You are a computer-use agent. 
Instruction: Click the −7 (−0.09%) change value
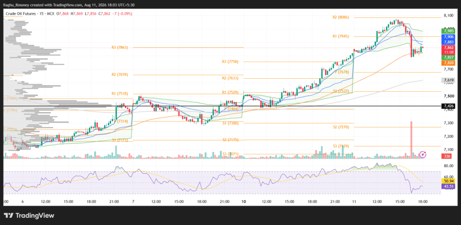click(122, 14)
